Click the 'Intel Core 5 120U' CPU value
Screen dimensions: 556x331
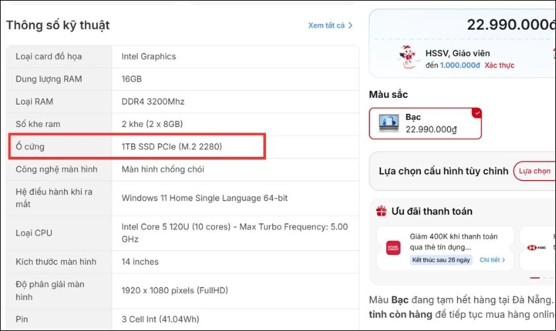click(235, 233)
